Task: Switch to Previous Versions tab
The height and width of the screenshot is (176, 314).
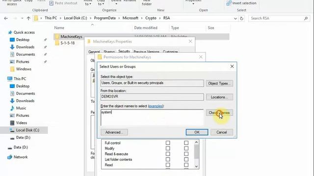Action: point(146,52)
